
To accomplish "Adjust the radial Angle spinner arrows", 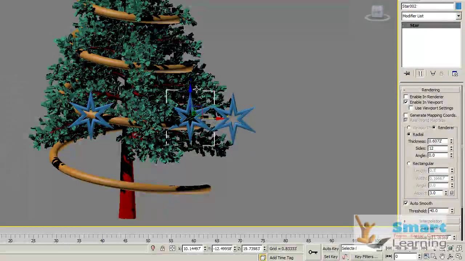I will click(452, 156).
